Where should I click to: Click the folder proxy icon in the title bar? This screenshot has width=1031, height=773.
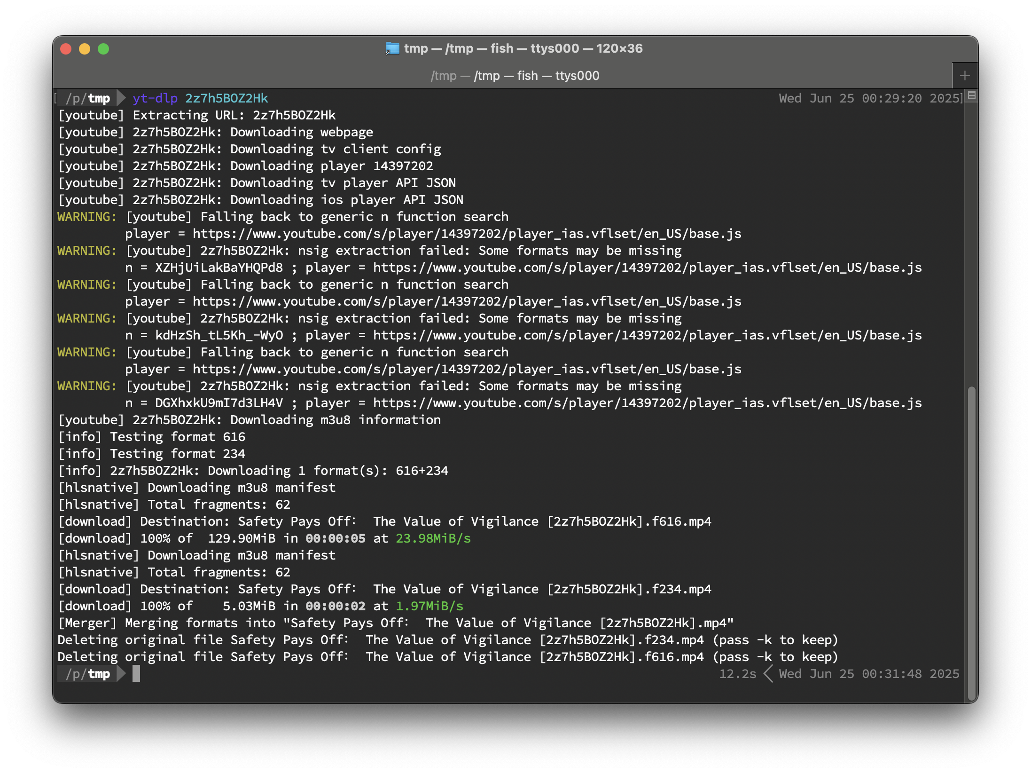click(392, 48)
